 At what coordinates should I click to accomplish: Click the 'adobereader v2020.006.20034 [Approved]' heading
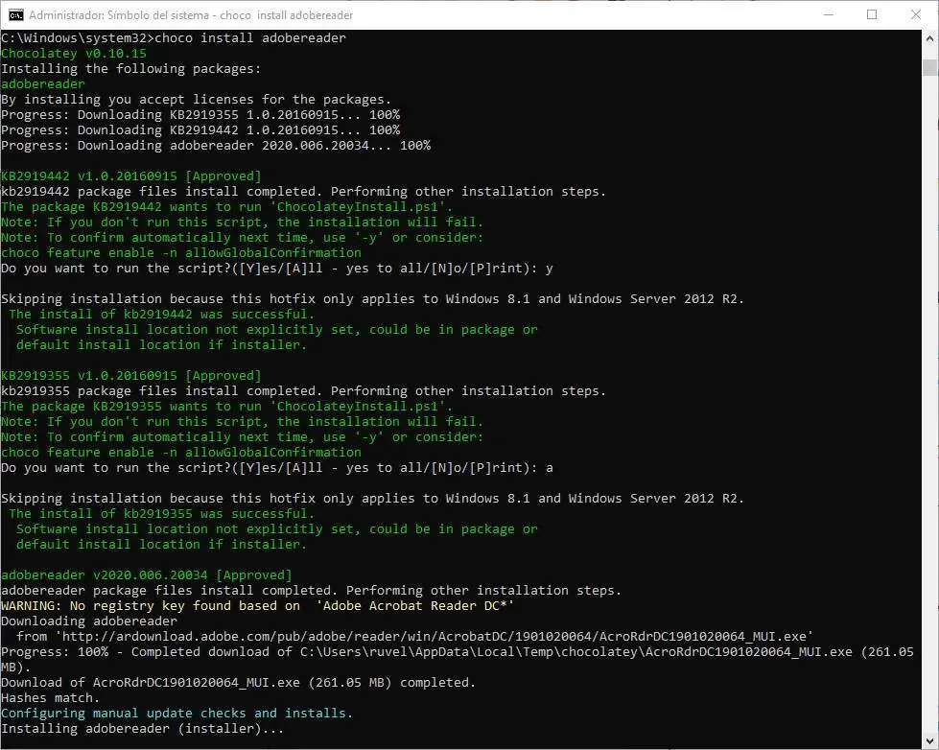point(147,575)
